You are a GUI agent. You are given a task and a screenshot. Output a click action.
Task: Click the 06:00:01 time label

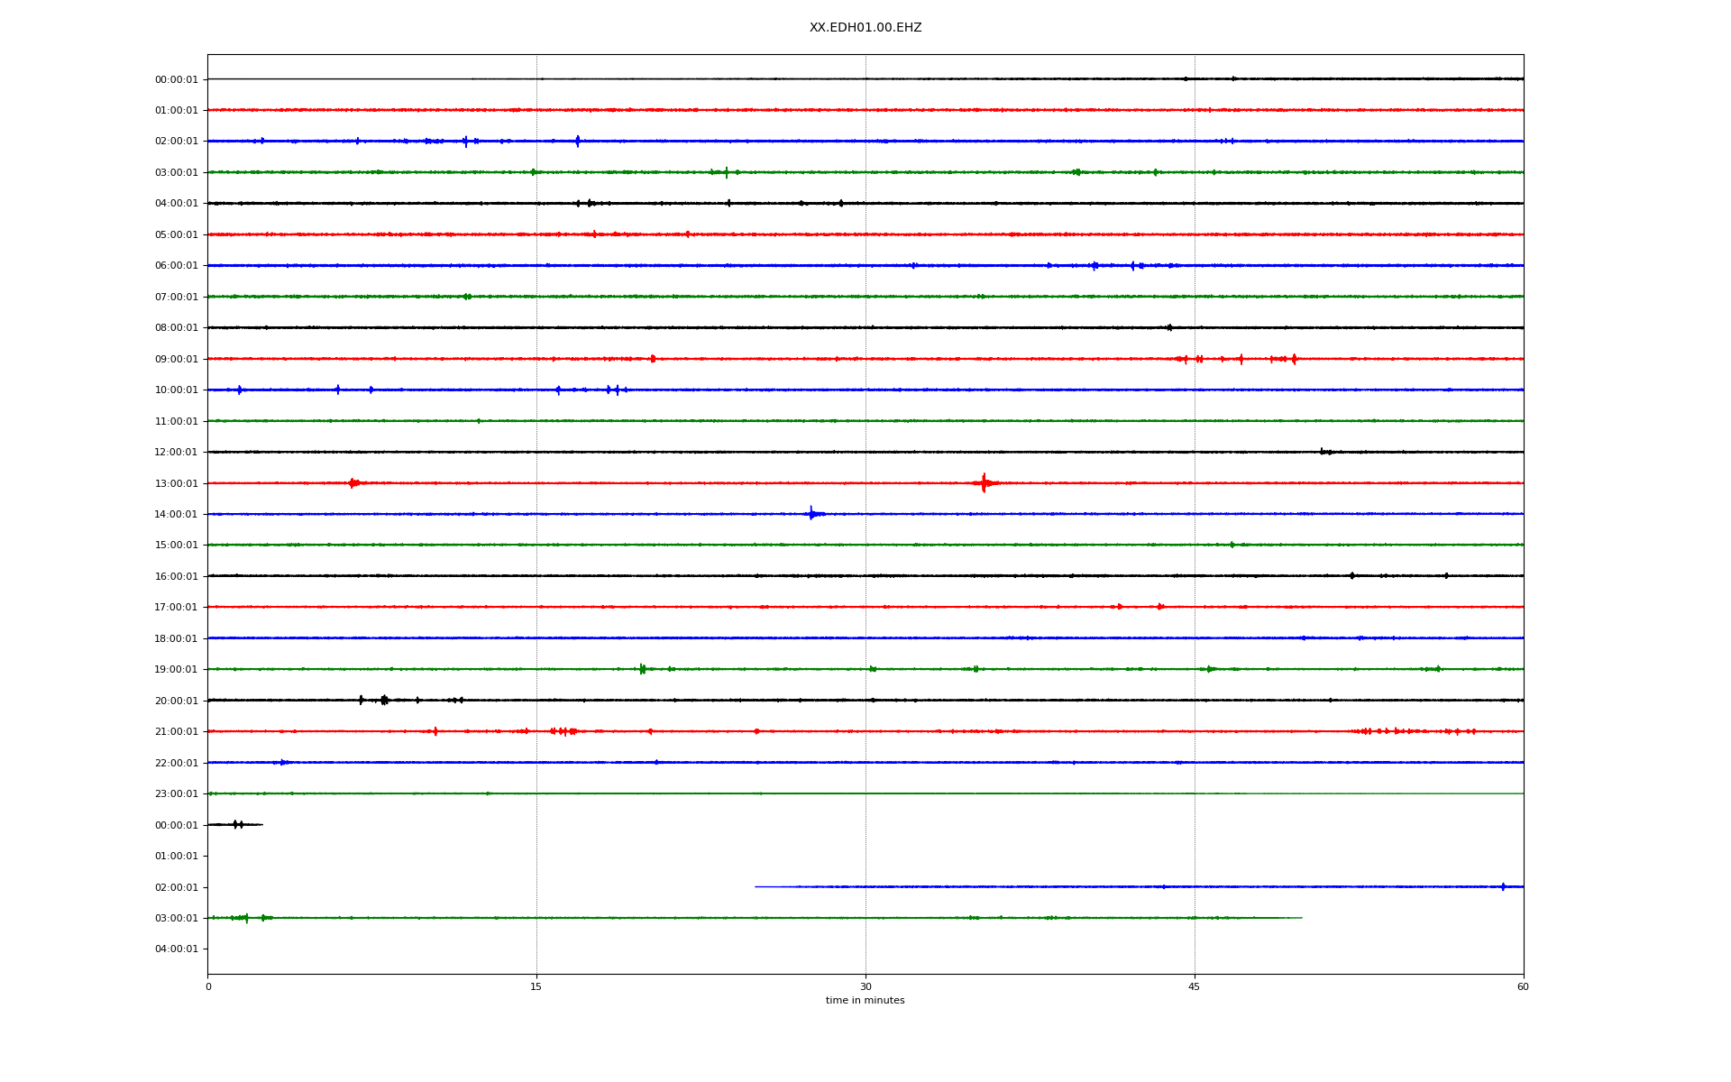click(176, 266)
